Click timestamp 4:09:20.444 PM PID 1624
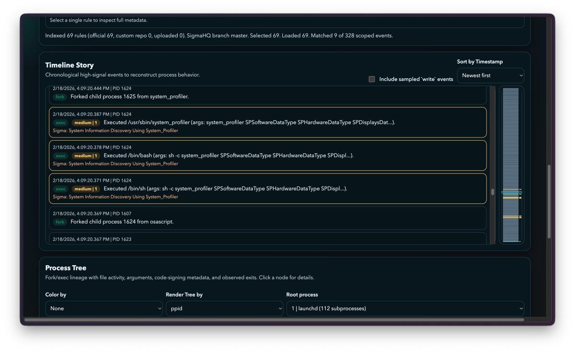 click(x=92, y=88)
